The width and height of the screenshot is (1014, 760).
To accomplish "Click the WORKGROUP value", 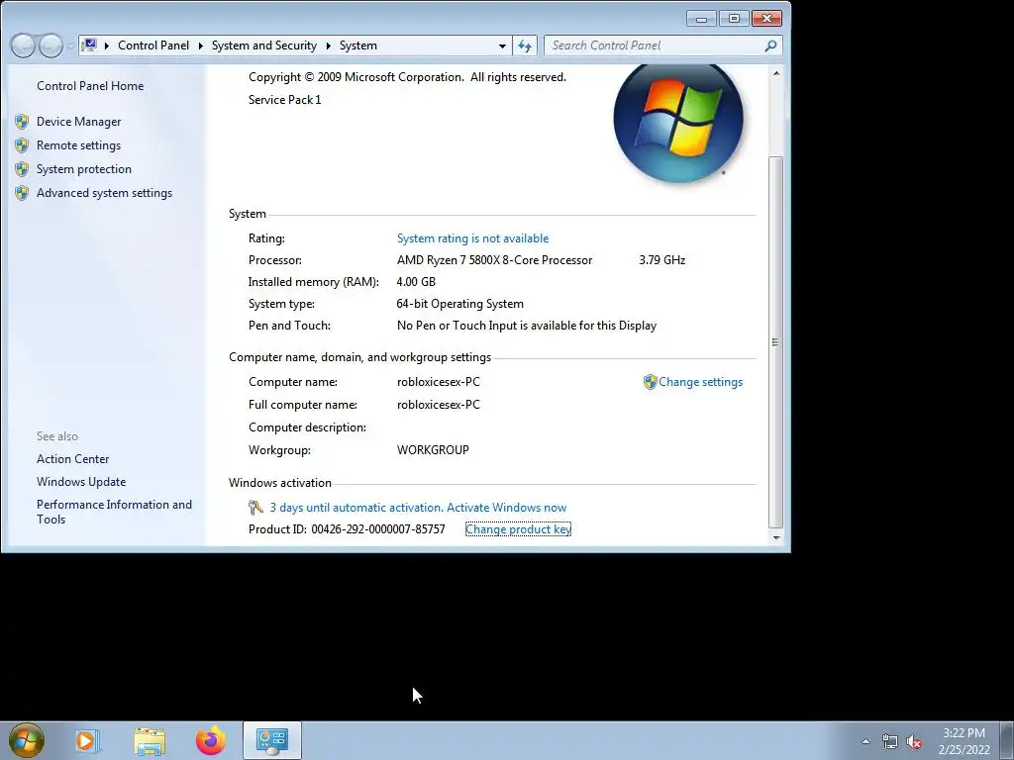I will click(433, 450).
